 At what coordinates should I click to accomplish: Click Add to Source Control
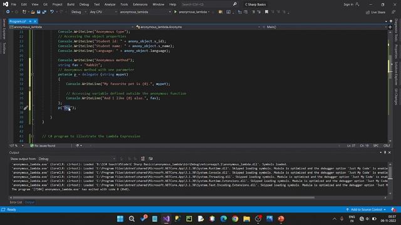click(366, 209)
